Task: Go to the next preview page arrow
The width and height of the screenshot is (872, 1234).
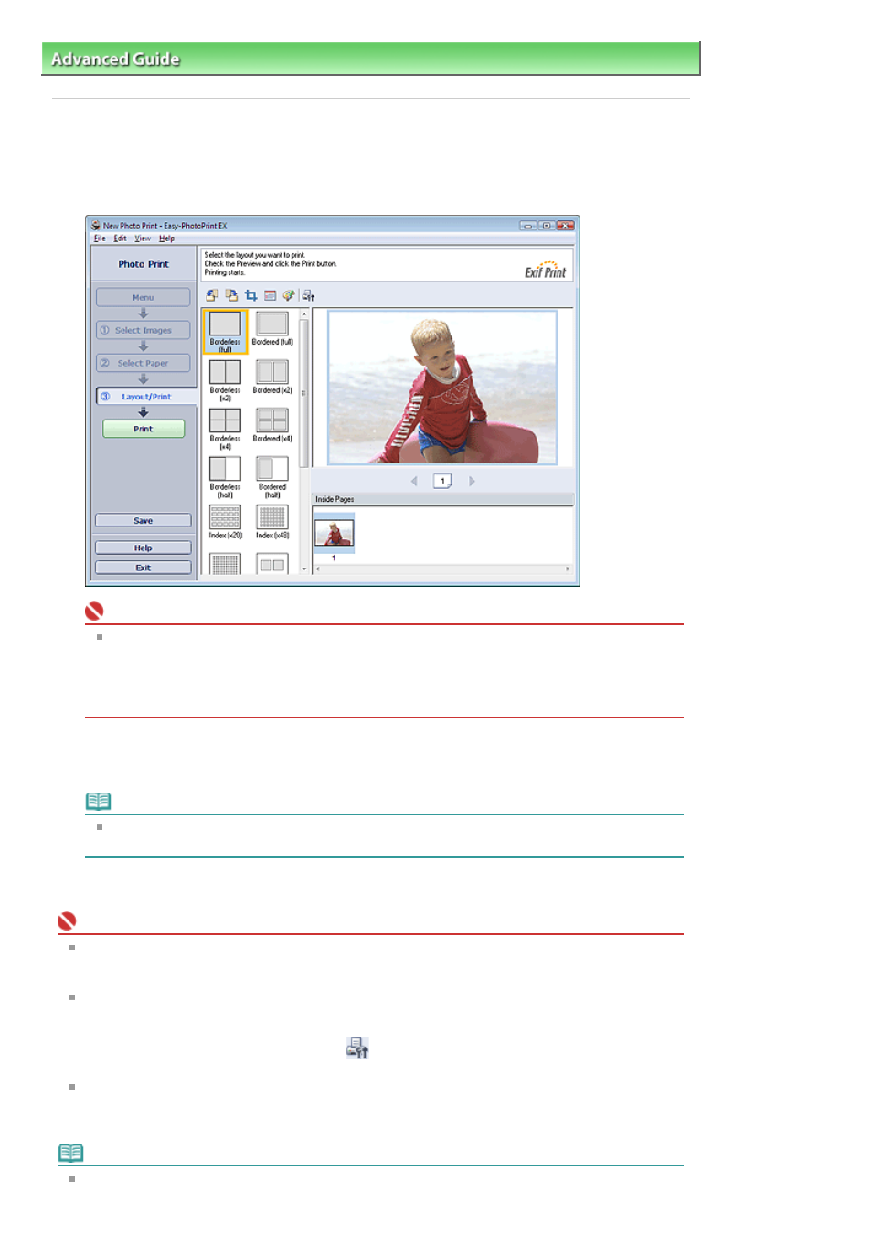Action: (472, 481)
